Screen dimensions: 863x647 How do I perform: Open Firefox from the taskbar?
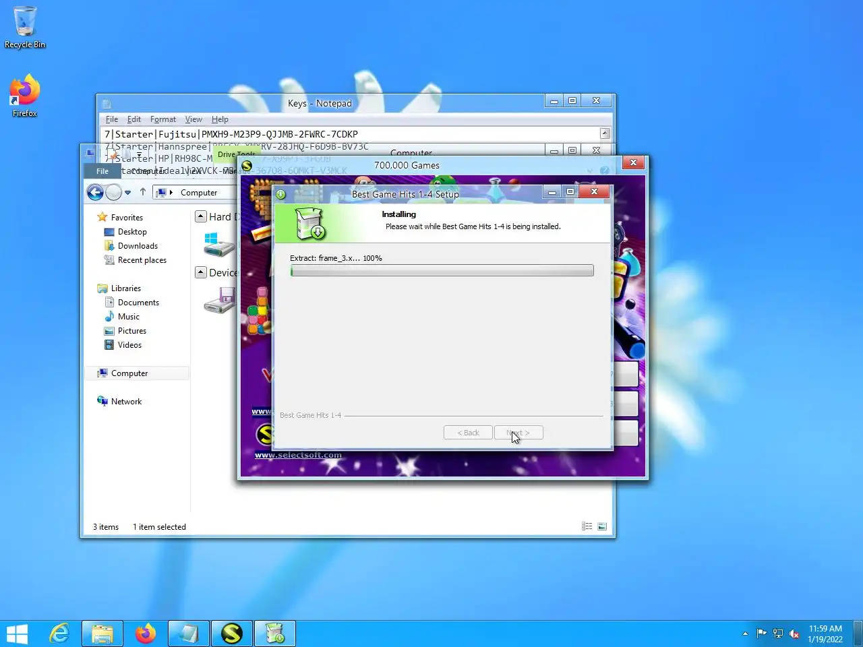pyautogui.click(x=146, y=634)
